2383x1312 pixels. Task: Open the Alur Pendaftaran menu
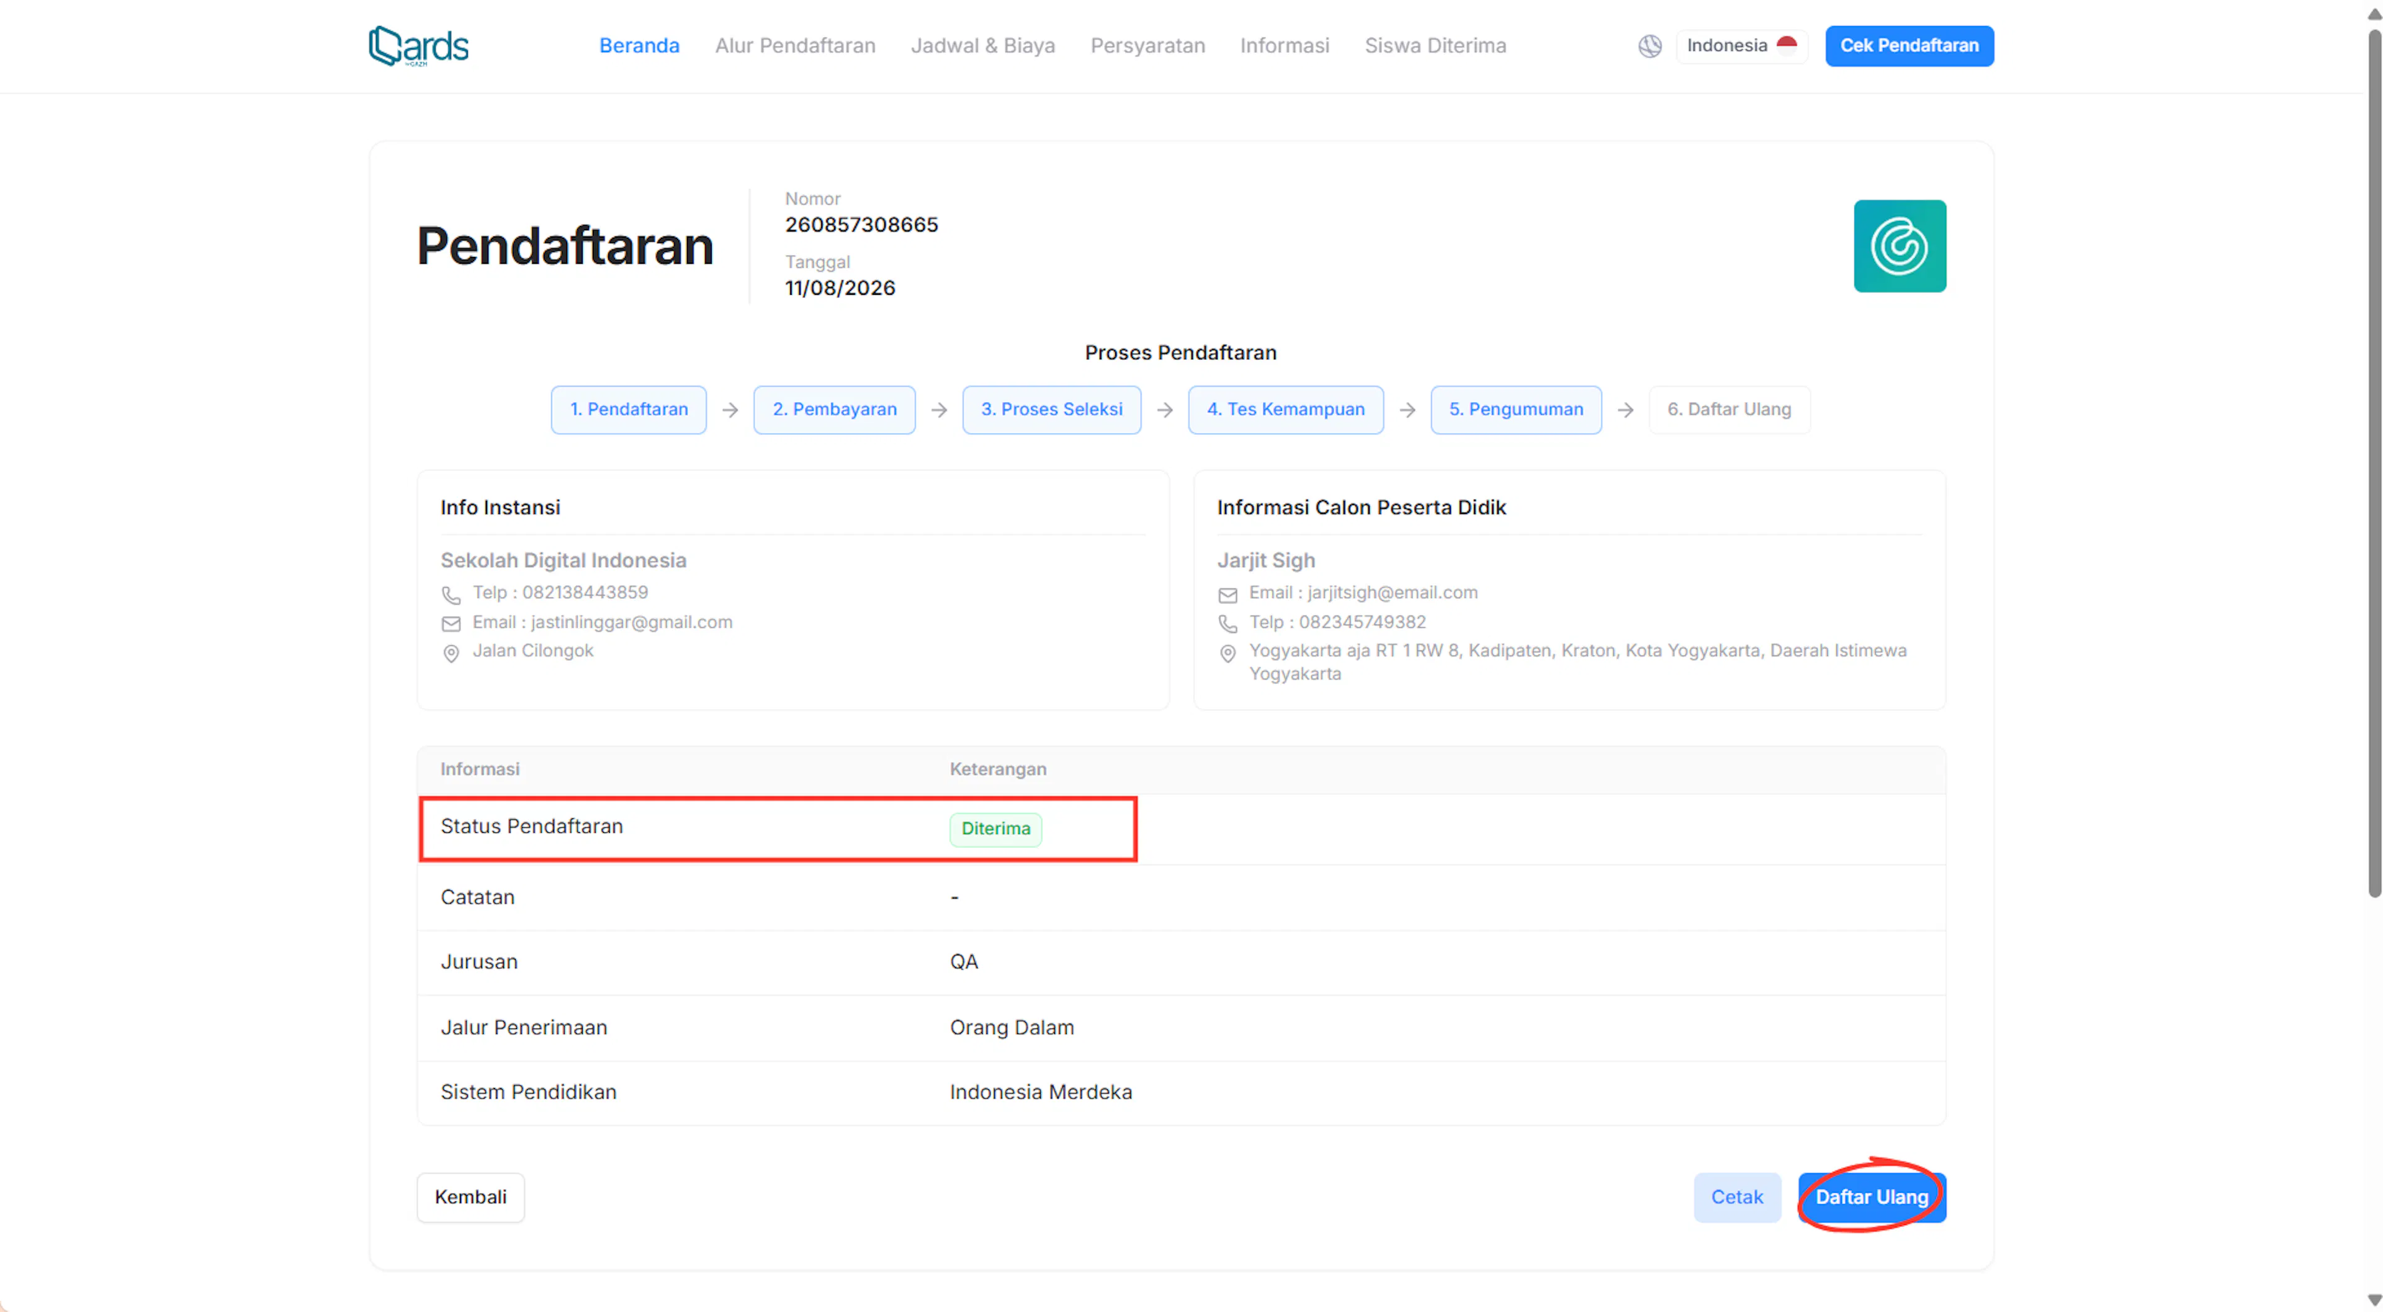point(794,45)
